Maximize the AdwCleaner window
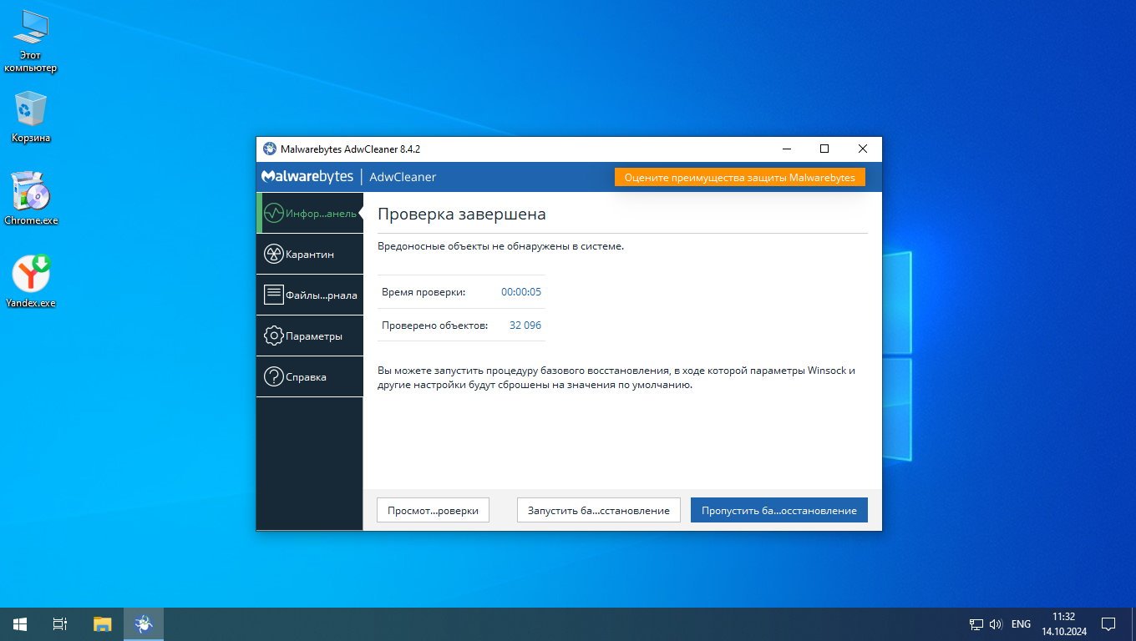Image resolution: width=1136 pixels, height=641 pixels. pos(824,149)
